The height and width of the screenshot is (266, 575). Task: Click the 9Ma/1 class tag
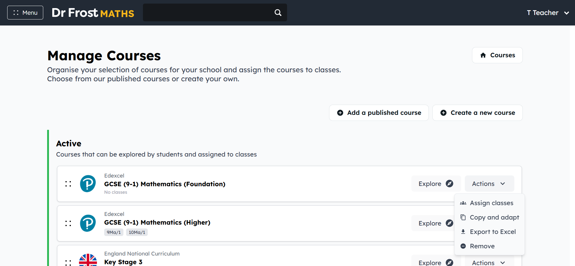coord(114,232)
